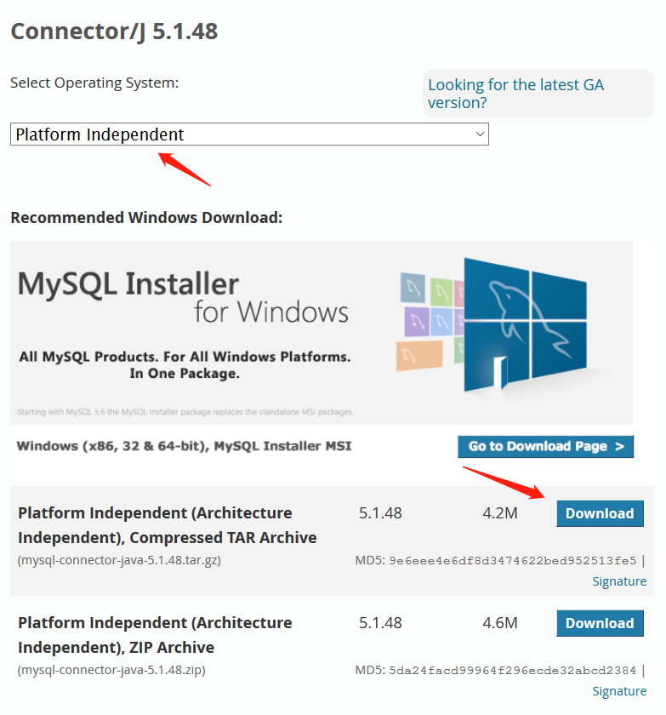Click the mysql-connector-java-5.1.48.zip filename

click(111, 670)
